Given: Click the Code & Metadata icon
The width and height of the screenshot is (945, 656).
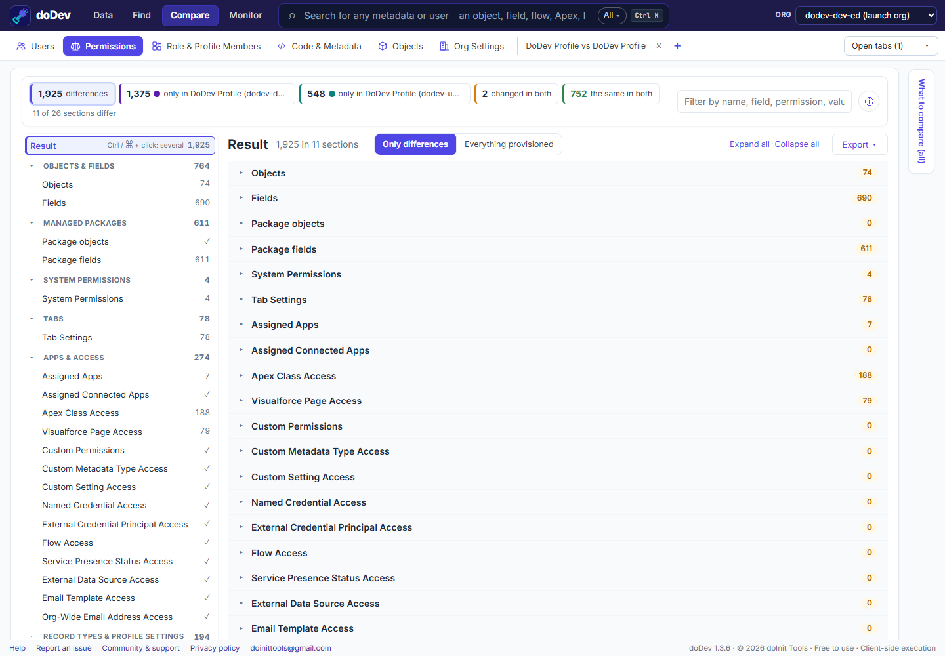Looking at the screenshot, I should tap(282, 46).
